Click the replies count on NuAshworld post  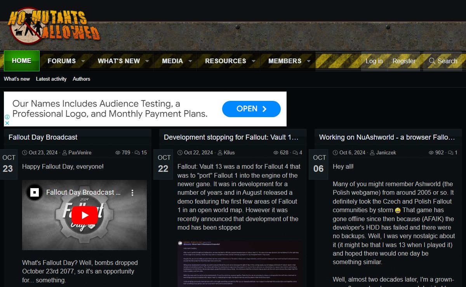(453, 152)
